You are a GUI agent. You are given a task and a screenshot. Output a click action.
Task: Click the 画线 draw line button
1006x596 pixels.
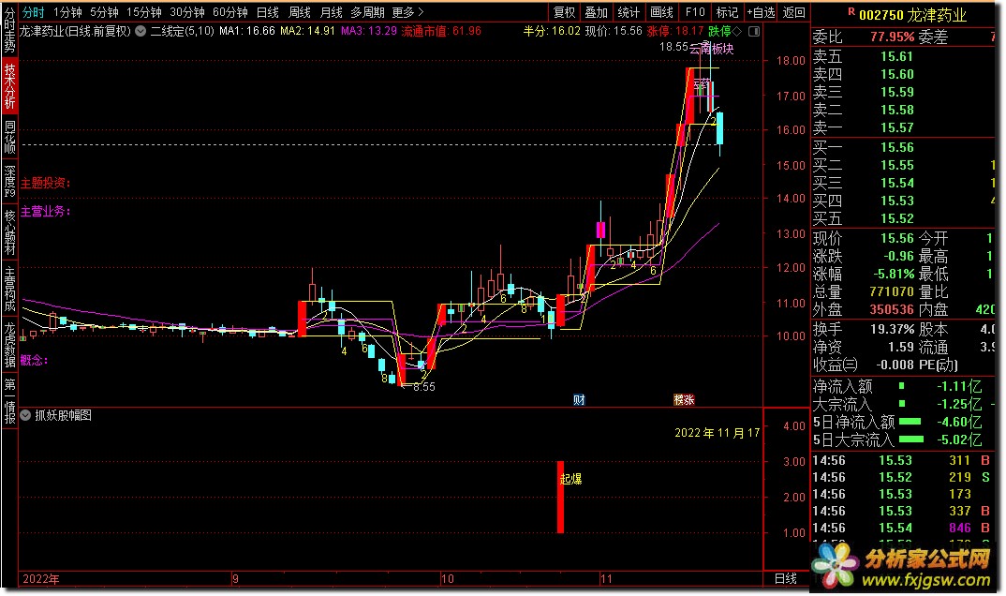coord(661,12)
